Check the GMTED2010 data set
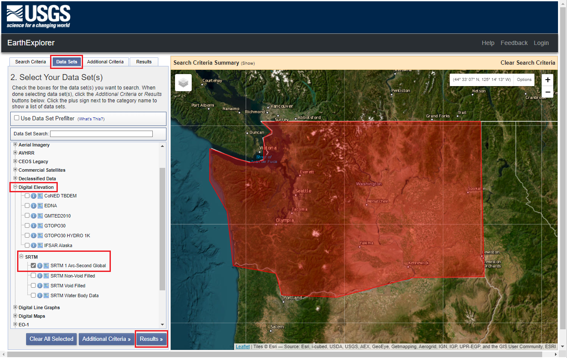This screenshot has height=358, width=567. pyautogui.click(x=27, y=216)
